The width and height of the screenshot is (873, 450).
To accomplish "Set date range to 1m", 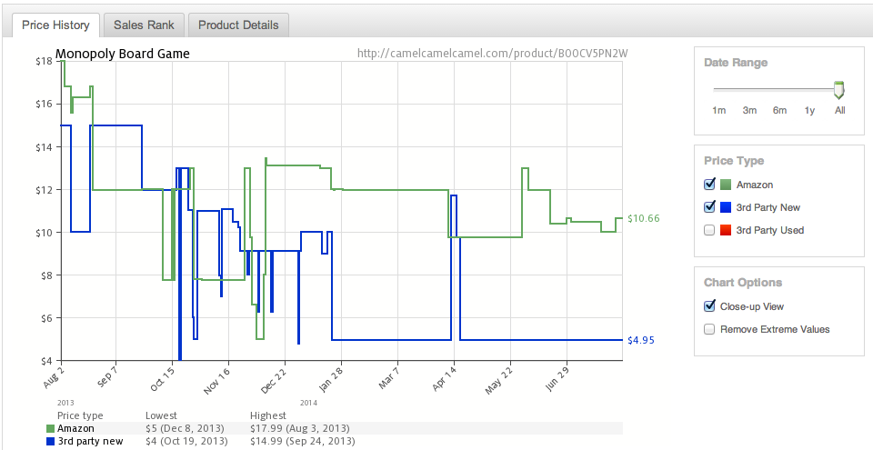I will pos(718,110).
